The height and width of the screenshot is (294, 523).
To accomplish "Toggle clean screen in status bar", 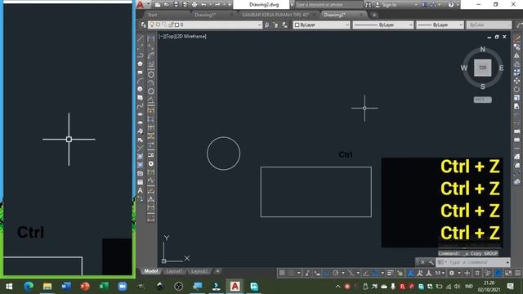I will tap(508, 273).
